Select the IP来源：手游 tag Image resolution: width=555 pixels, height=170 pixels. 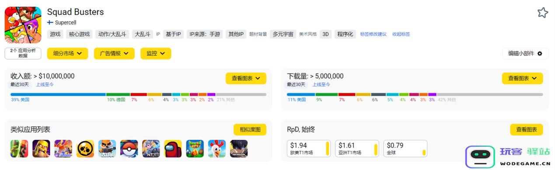(x=205, y=34)
